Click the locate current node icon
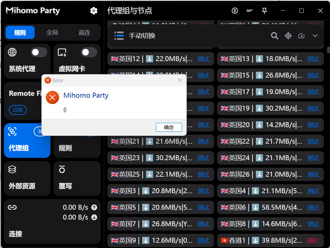 [288, 36]
